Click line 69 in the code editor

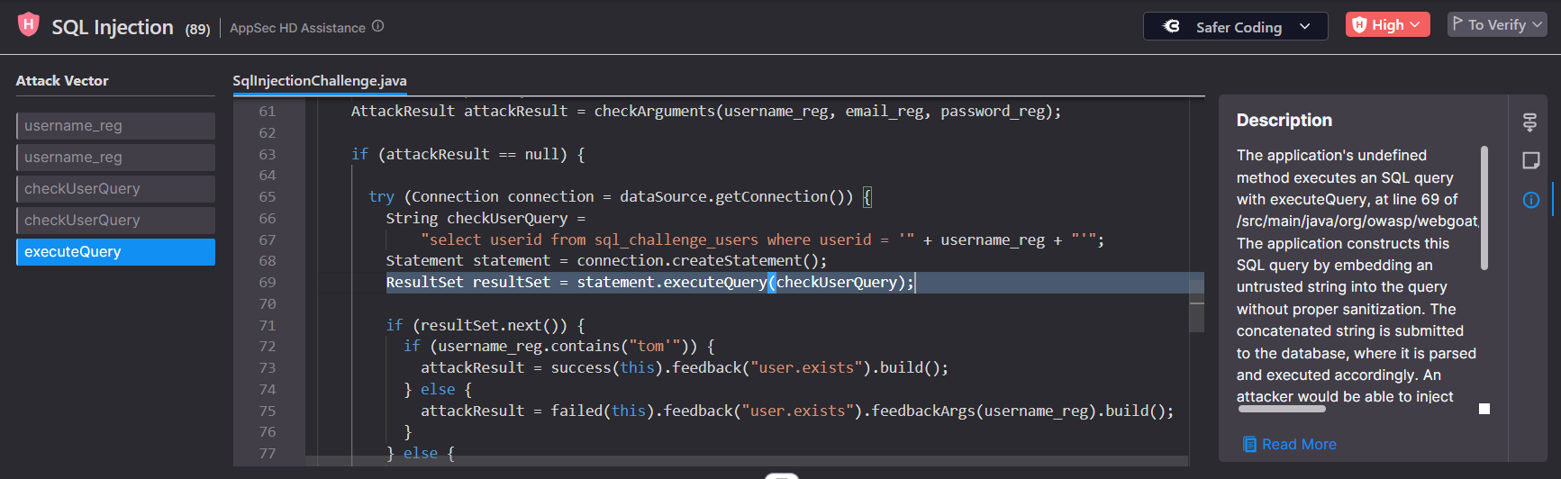tap(649, 283)
